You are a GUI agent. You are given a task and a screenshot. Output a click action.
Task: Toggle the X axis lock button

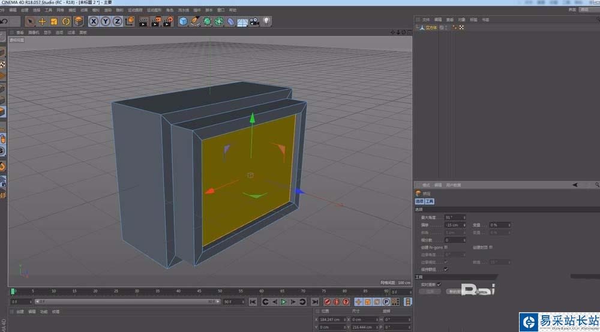tap(94, 22)
